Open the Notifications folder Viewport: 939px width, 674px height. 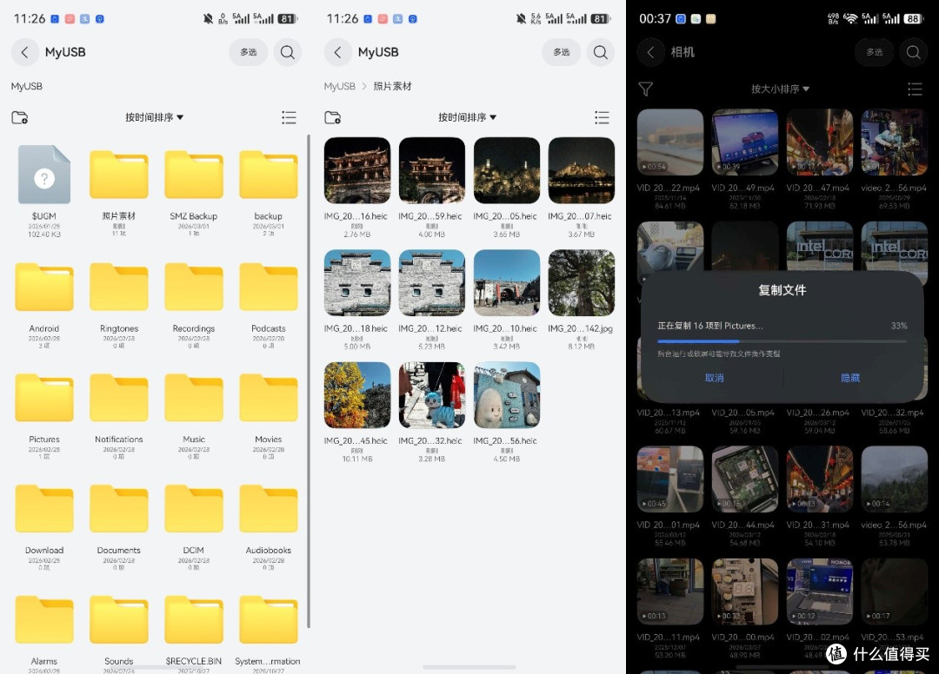tap(119, 398)
